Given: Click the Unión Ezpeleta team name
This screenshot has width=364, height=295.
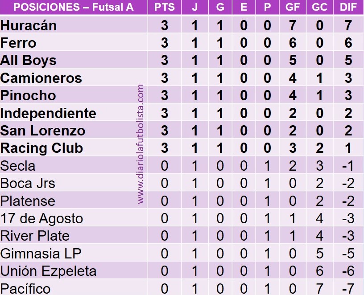Looking at the screenshot, I should point(48,271).
